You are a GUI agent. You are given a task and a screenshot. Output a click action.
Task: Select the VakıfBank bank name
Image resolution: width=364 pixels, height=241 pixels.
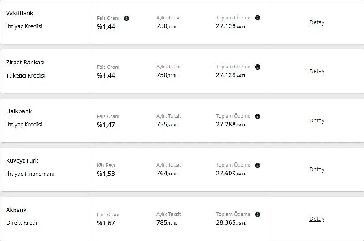tap(20, 13)
